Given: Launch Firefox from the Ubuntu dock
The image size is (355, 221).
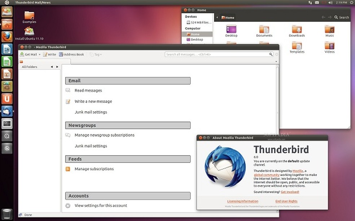Looking at the screenshot, I should [x=7, y=37].
